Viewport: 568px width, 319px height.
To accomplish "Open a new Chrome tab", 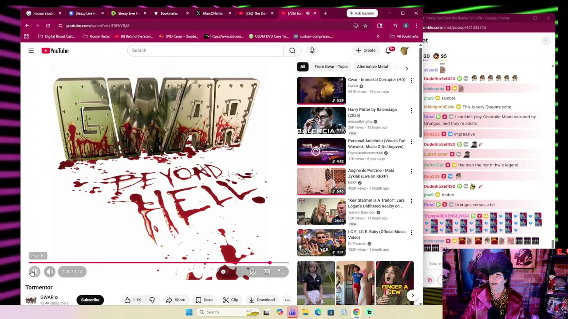I will pos(325,13).
